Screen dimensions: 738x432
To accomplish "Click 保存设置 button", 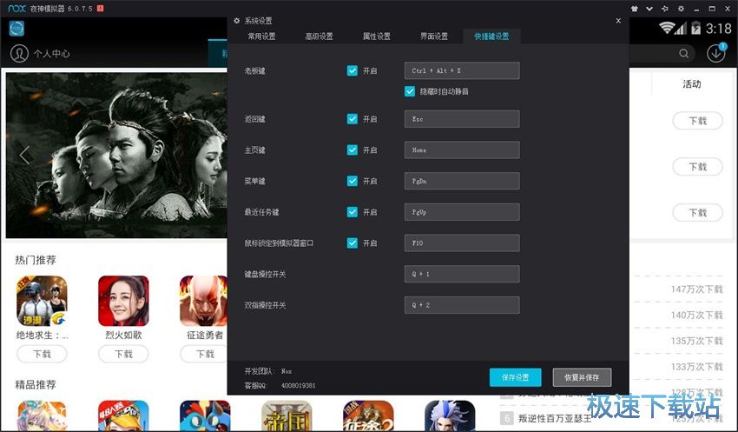I will [x=516, y=377].
